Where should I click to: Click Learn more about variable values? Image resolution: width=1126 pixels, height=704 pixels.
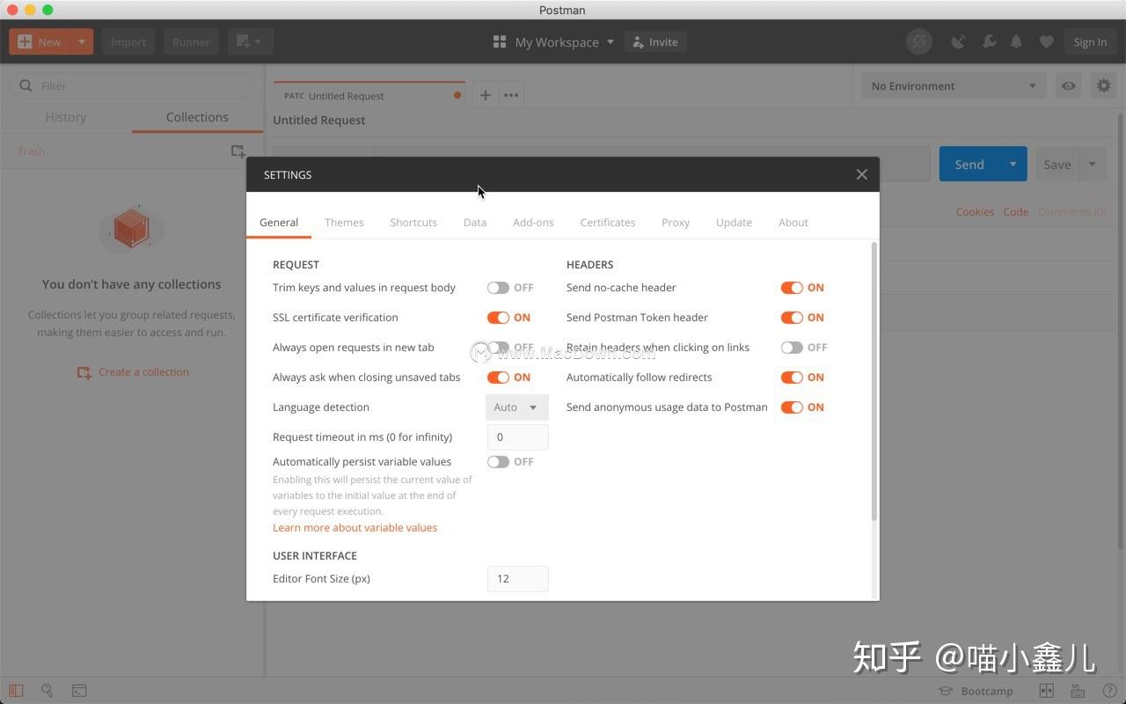pyautogui.click(x=355, y=527)
